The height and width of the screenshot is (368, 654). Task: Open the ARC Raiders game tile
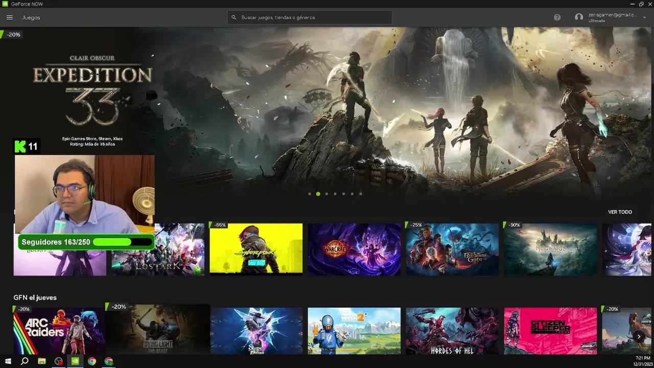60,331
